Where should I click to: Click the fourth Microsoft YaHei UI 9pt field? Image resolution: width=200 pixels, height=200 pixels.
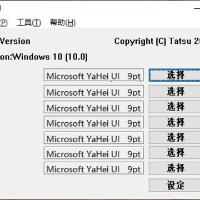click(94, 122)
